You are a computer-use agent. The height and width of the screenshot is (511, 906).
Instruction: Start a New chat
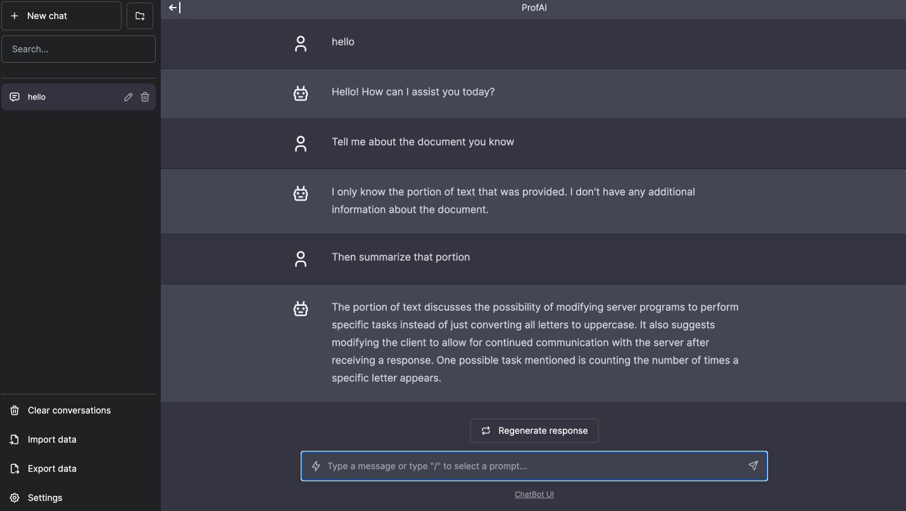[61, 16]
